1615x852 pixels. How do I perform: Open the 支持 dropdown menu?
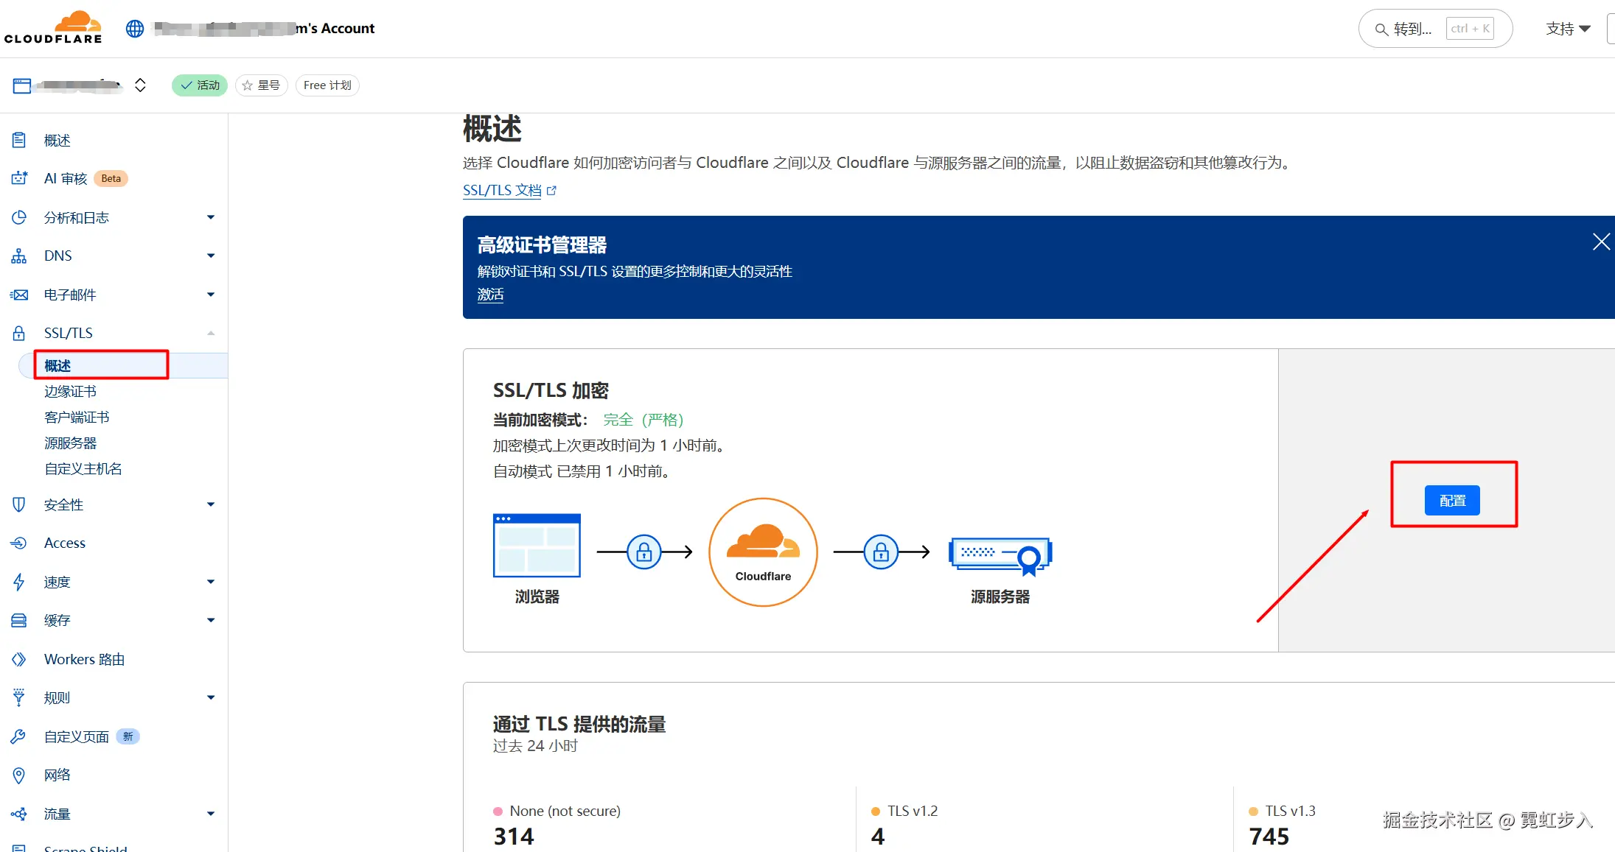coord(1568,29)
